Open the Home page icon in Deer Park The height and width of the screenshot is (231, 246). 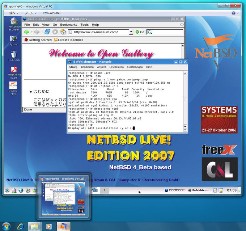tap(63, 32)
